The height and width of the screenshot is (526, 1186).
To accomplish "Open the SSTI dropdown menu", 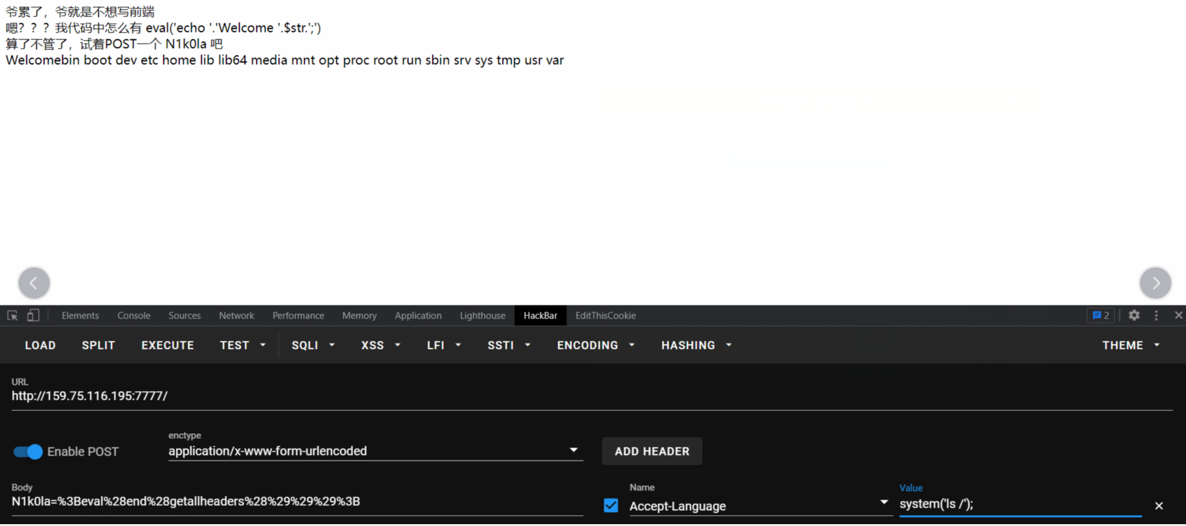I will [509, 345].
